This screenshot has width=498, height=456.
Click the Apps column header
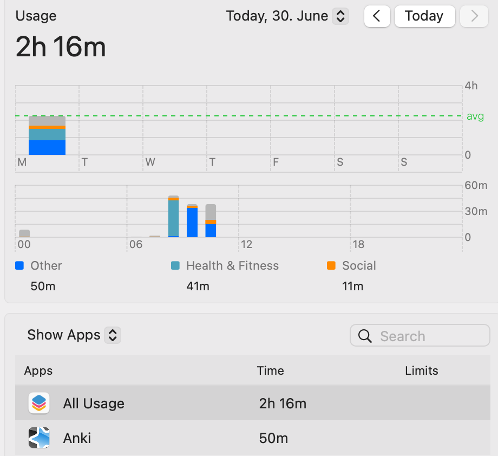coord(38,370)
